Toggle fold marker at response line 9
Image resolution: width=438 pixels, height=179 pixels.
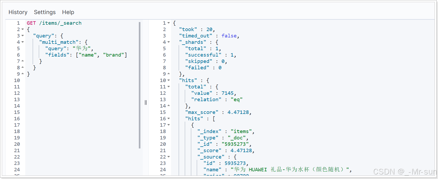(169, 74)
